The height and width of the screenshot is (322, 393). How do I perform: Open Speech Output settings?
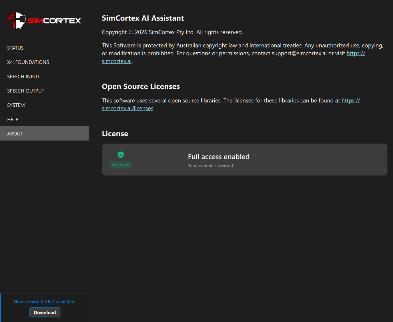click(45, 91)
